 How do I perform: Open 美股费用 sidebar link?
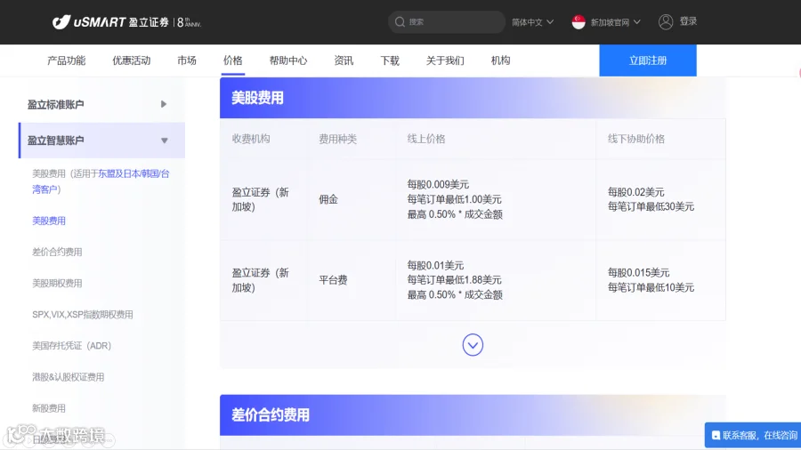(x=49, y=221)
